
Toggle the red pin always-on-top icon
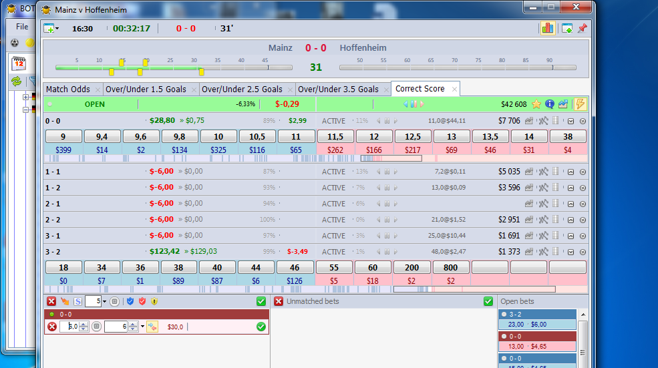[x=583, y=29]
